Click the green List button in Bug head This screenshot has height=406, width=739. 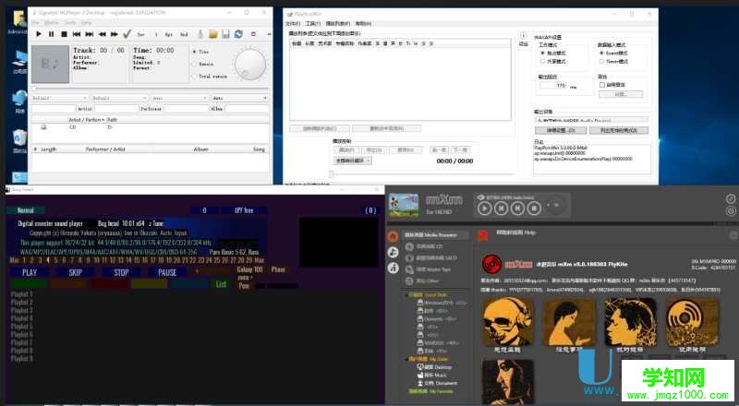221,284
